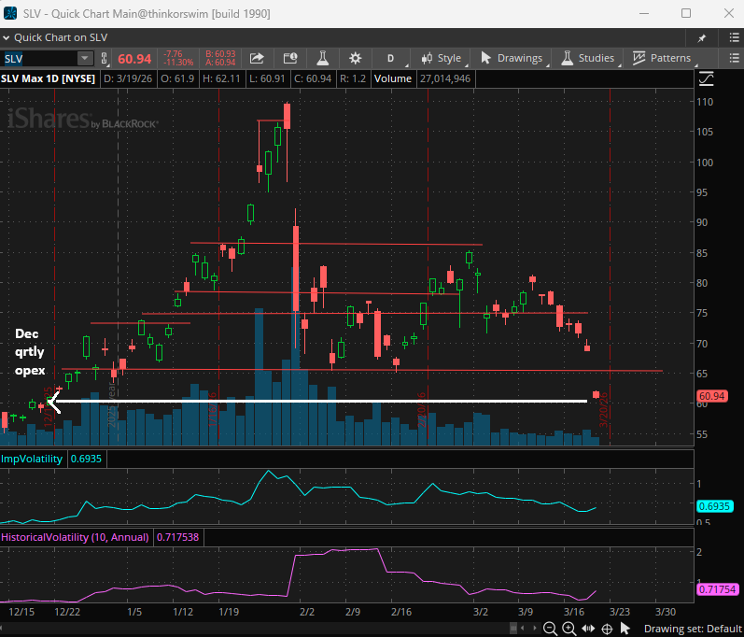Open the calendar clock events icon

pyautogui.click(x=290, y=59)
